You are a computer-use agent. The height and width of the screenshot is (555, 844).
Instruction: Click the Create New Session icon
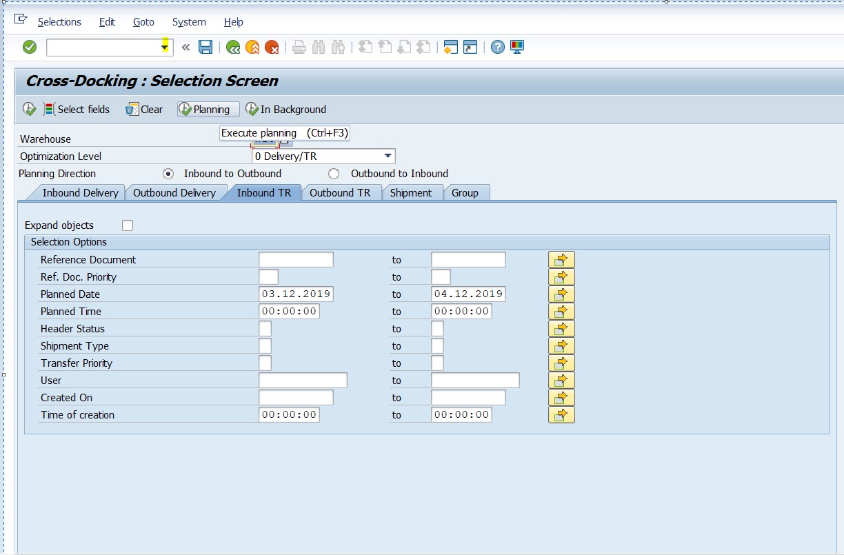pyautogui.click(x=450, y=47)
